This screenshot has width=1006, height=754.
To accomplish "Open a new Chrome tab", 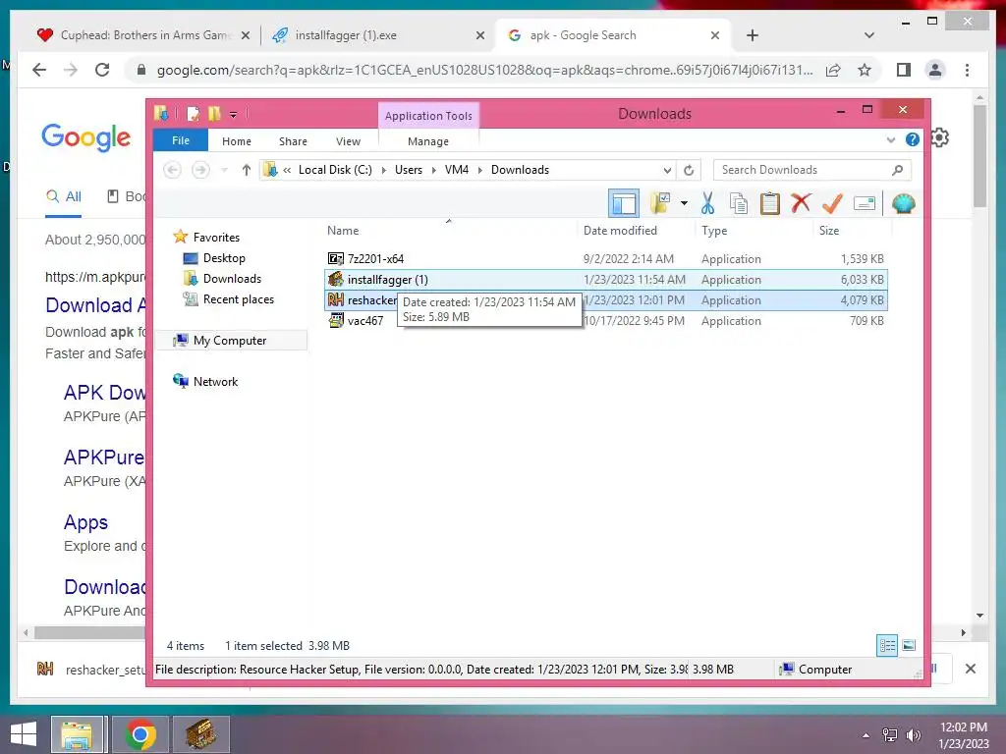I will (x=752, y=35).
